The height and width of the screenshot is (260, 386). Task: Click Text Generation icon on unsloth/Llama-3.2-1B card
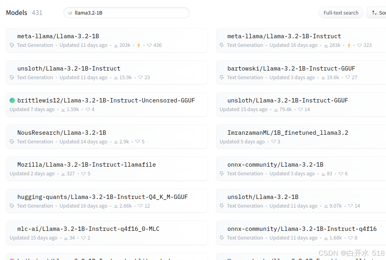(x=222, y=206)
